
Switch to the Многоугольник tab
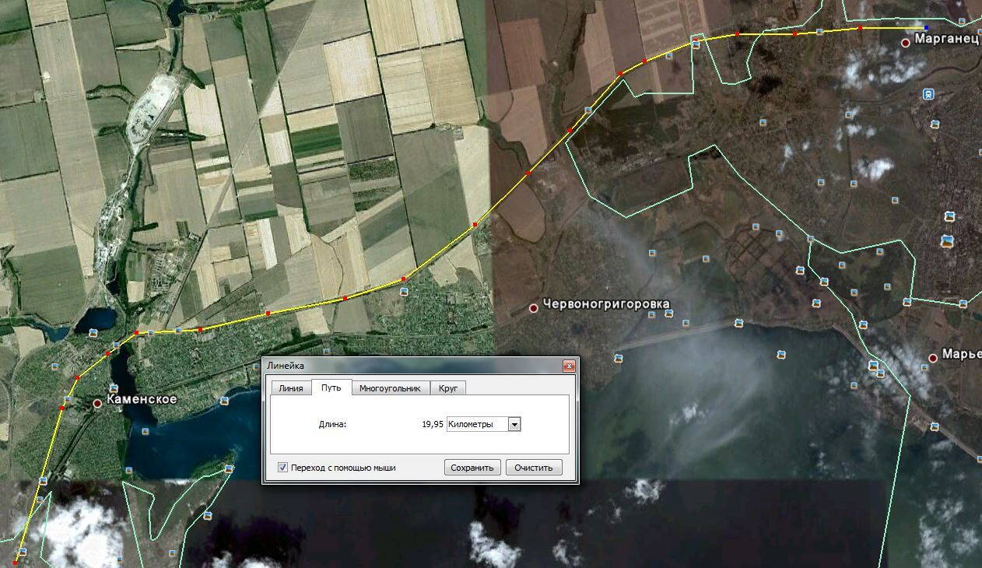pos(390,388)
